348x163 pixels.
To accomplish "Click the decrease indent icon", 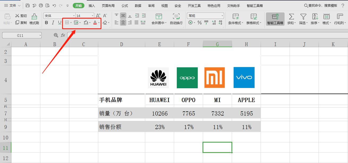I will click(137, 16).
